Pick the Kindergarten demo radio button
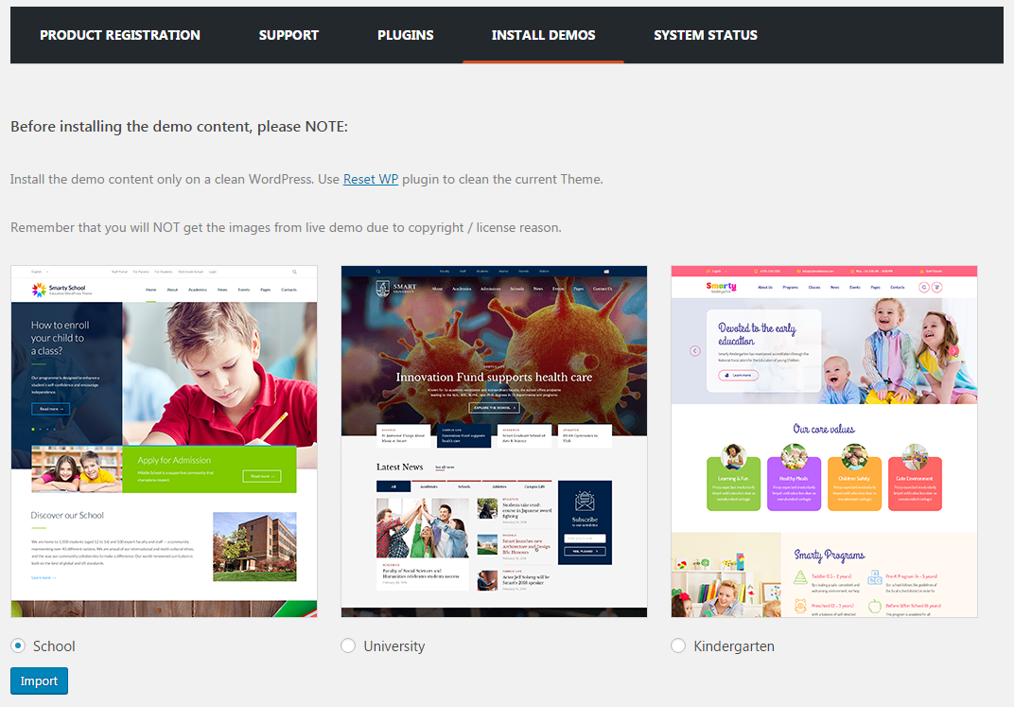The image size is (1014, 707). (678, 645)
